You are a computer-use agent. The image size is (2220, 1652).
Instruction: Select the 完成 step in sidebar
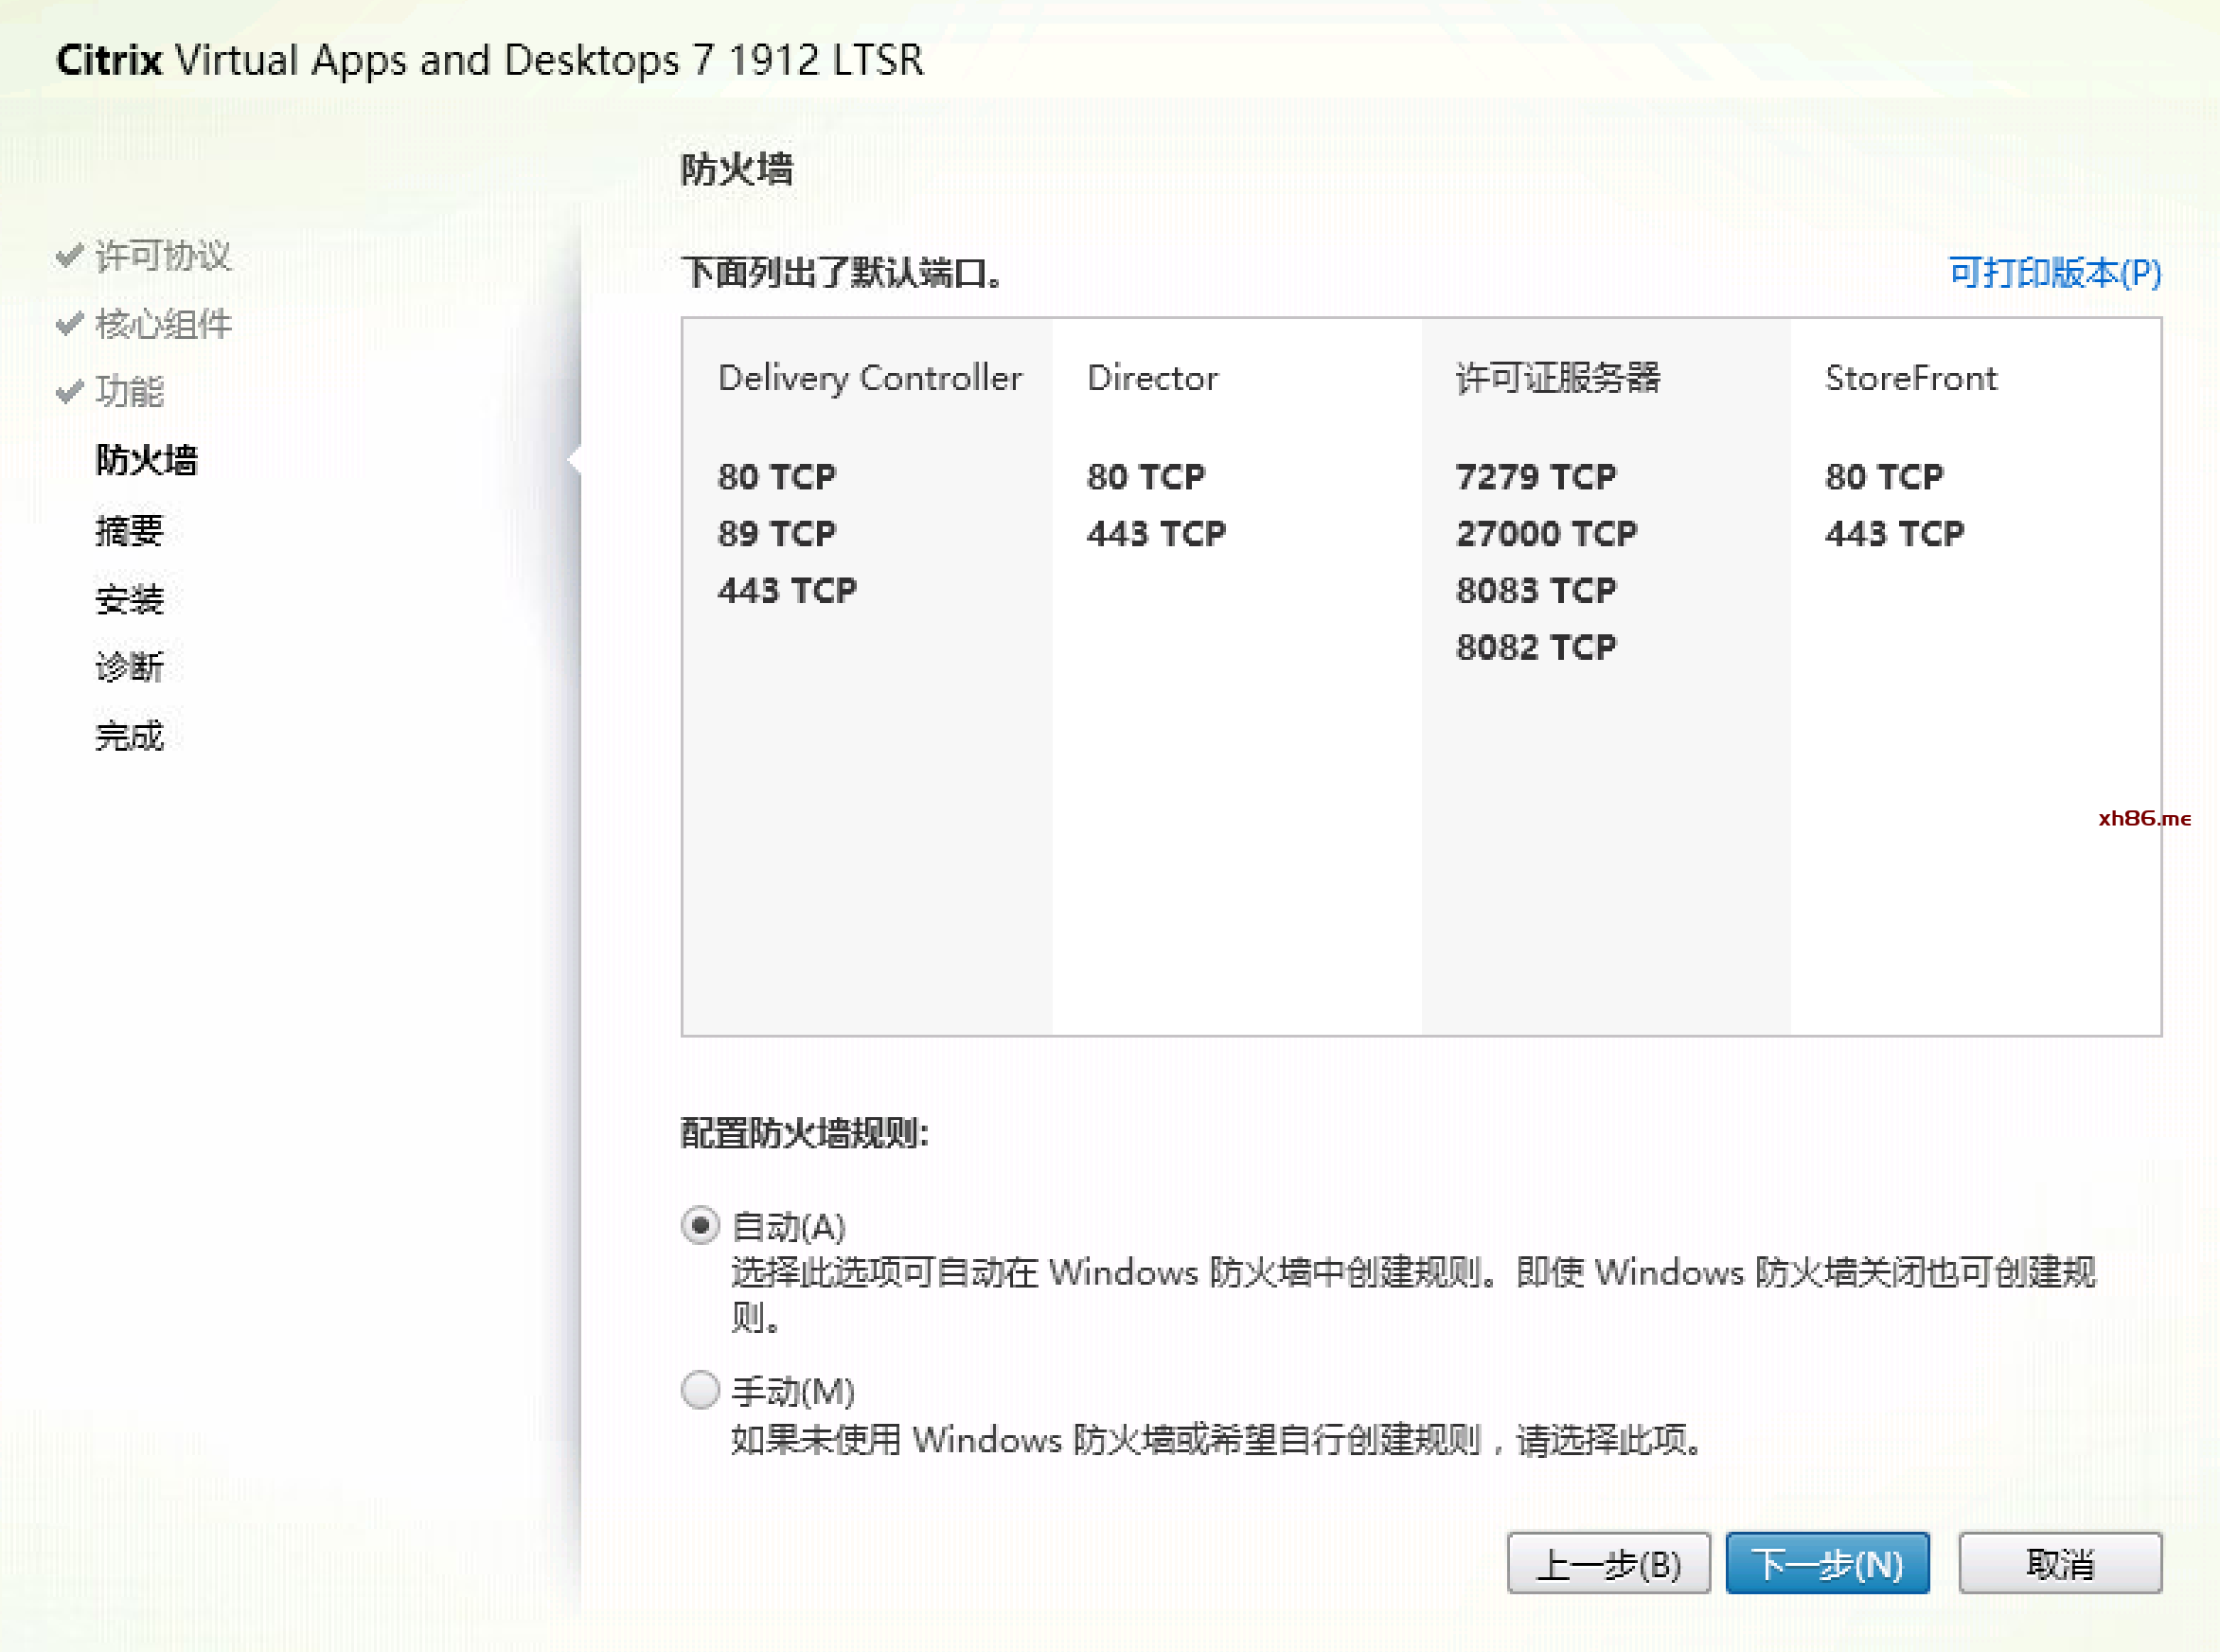click(129, 736)
